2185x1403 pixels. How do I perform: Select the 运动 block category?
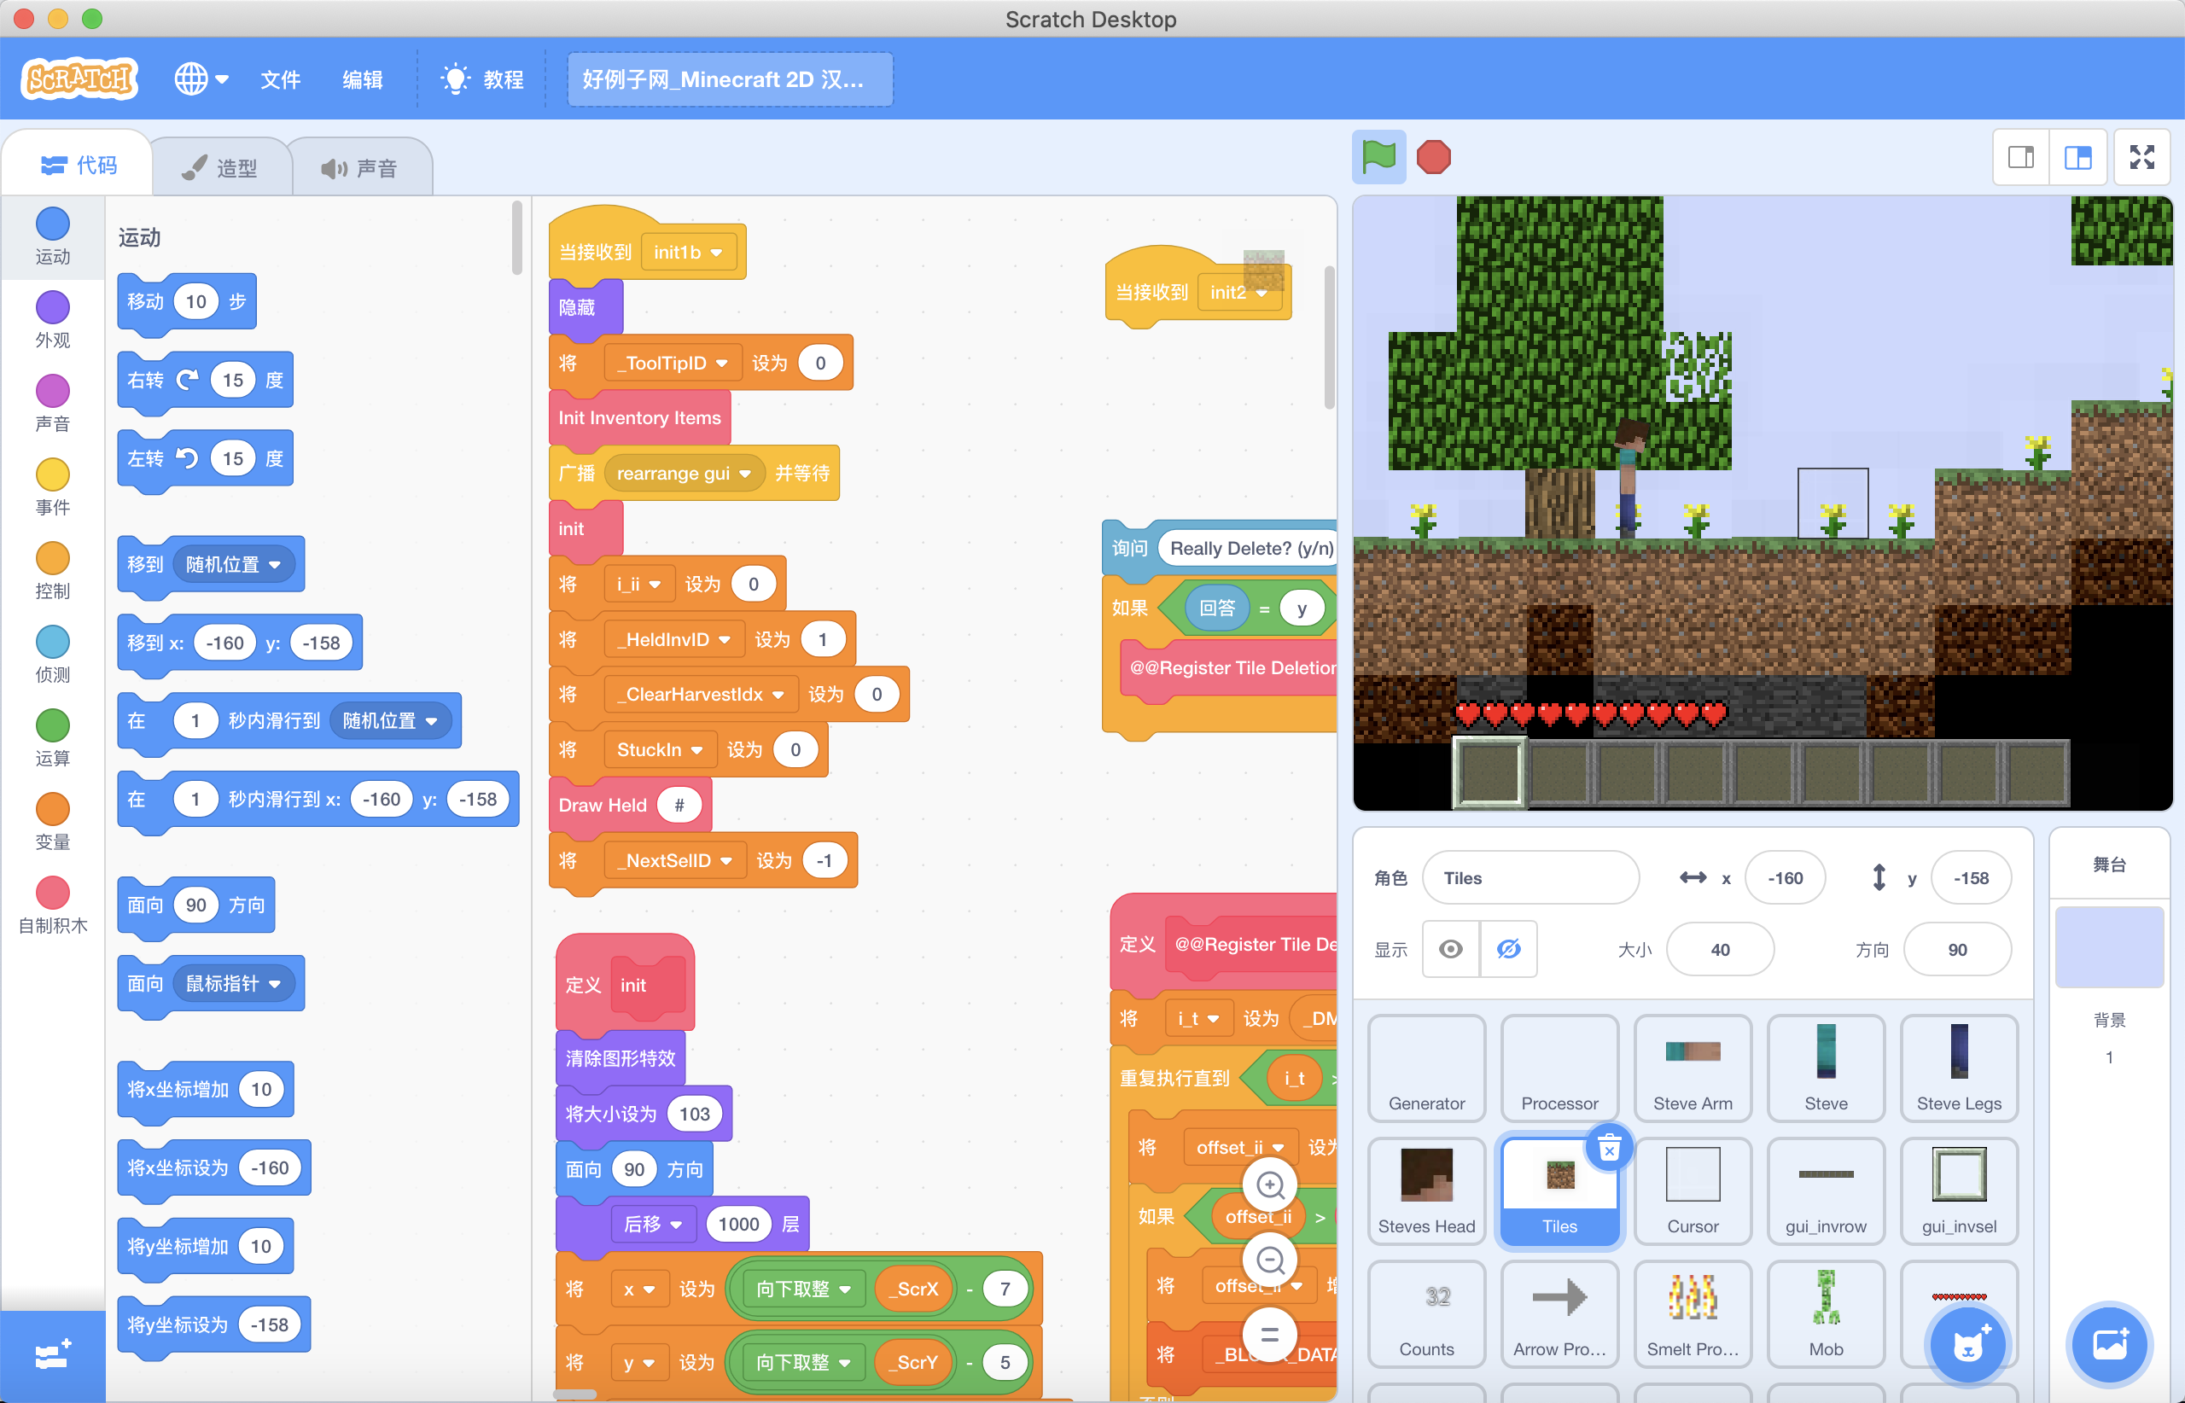53,237
